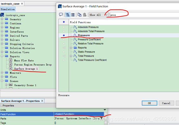Switch to flat list view icon
This screenshot has height=125, width=179.
73,15
